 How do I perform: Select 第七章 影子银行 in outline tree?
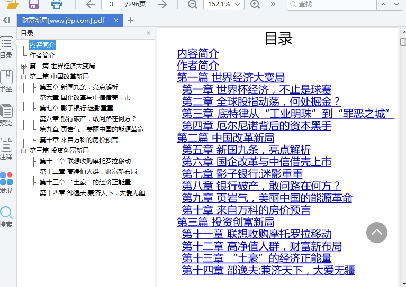click(x=76, y=108)
